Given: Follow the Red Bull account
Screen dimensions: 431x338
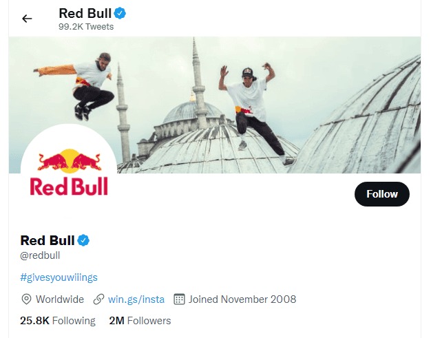Looking at the screenshot, I should pos(381,194).
